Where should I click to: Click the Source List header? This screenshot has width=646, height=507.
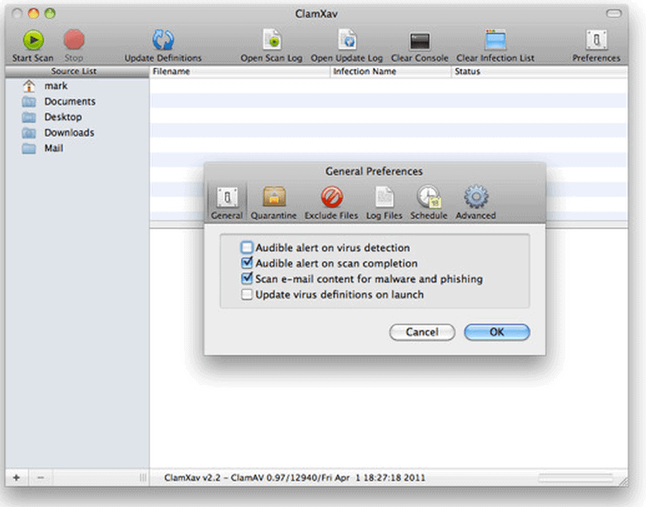77,71
